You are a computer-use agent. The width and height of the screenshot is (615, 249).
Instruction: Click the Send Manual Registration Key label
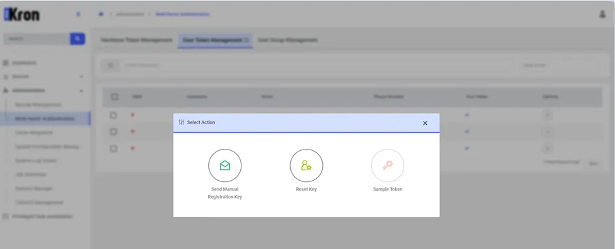pos(225,193)
